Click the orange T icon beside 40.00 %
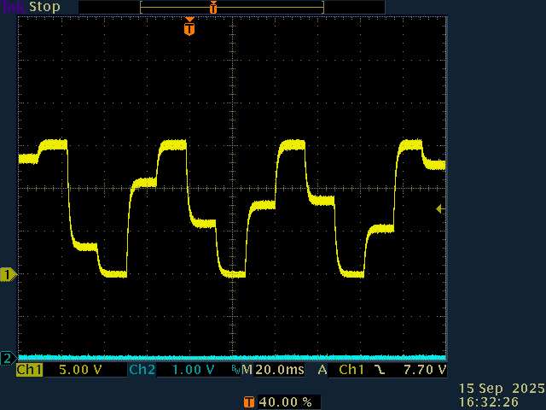This screenshot has height=410, width=546. pos(248,401)
